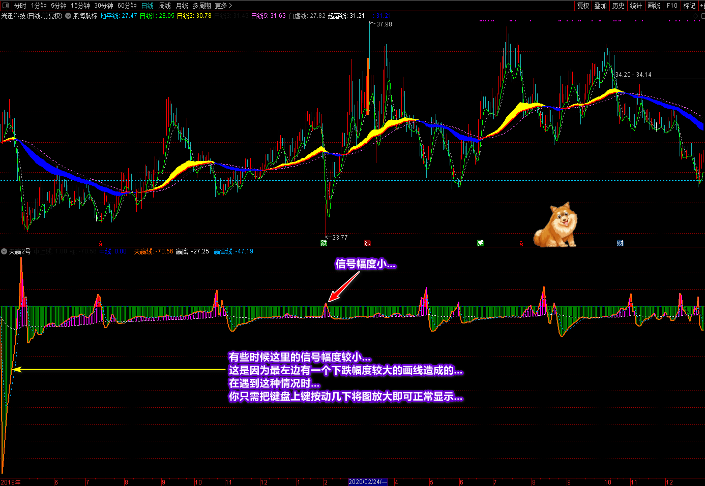Click the green 减 marker icon
The width and height of the screenshot is (705, 486).
(480, 243)
